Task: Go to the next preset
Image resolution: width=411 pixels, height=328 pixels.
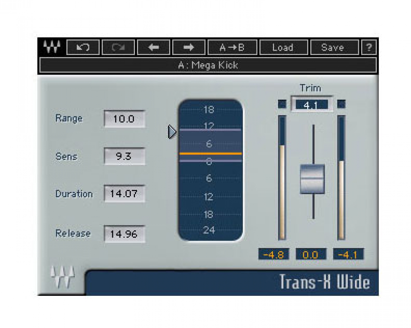Action: coord(189,47)
